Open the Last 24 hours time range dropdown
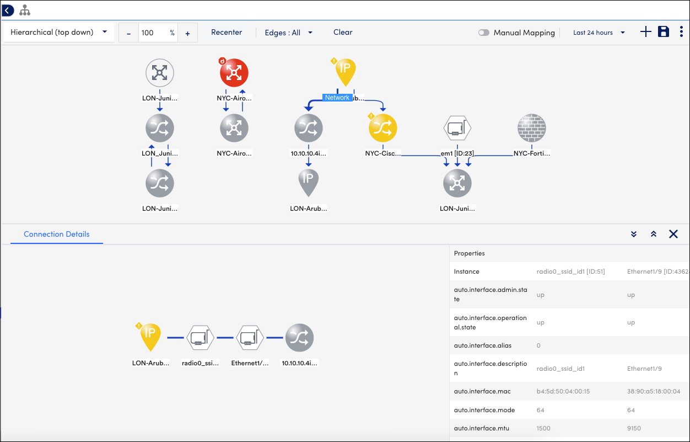The width and height of the screenshot is (690, 442). coord(599,33)
